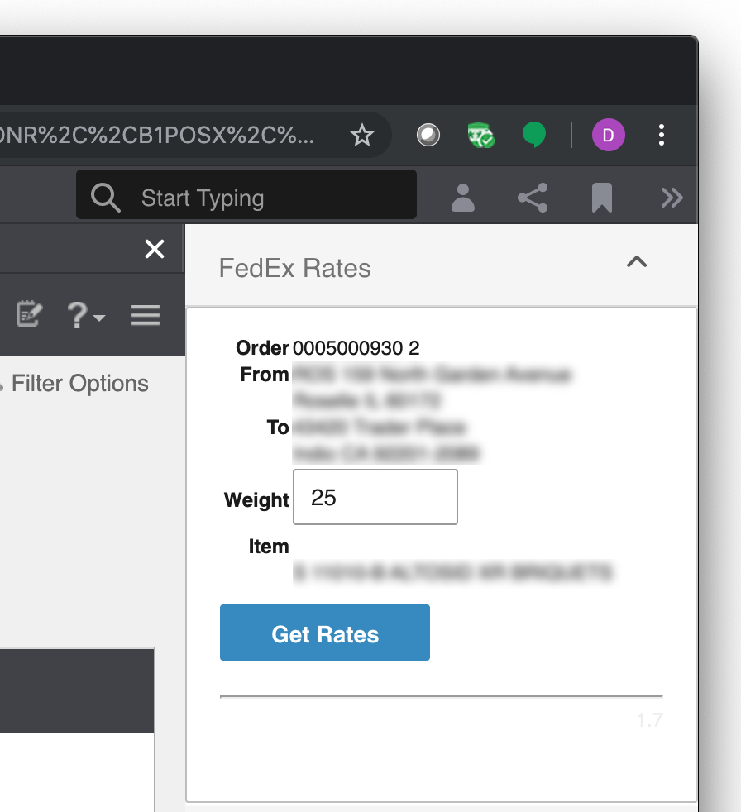741x812 pixels.
Task: Click the Get Rates button
Action: [x=325, y=633]
